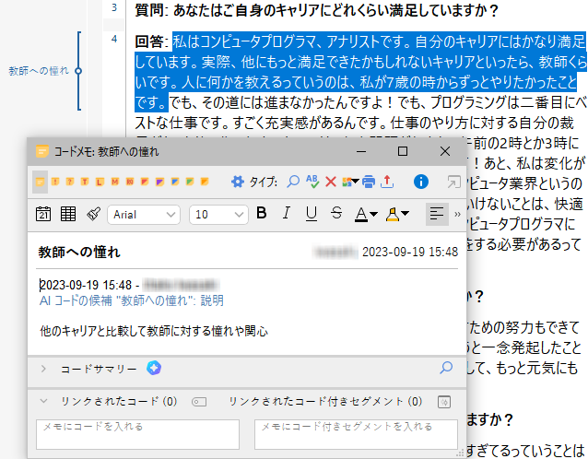The width and height of the screenshot is (588, 459).
Task: Open the font color dropdown arrow
Action: tap(373, 214)
